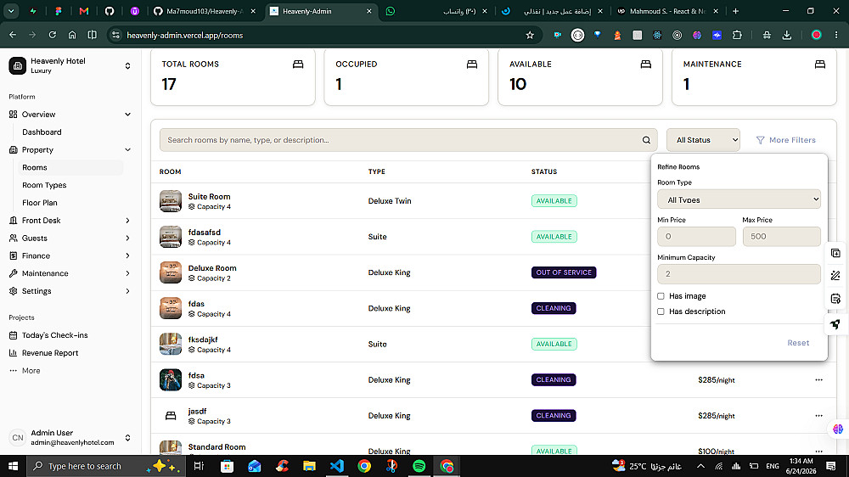
Task: Tick the Has description checkbox
Action: pyautogui.click(x=661, y=311)
